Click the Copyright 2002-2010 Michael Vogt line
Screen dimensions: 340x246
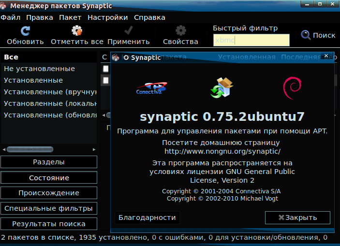pos(222,199)
